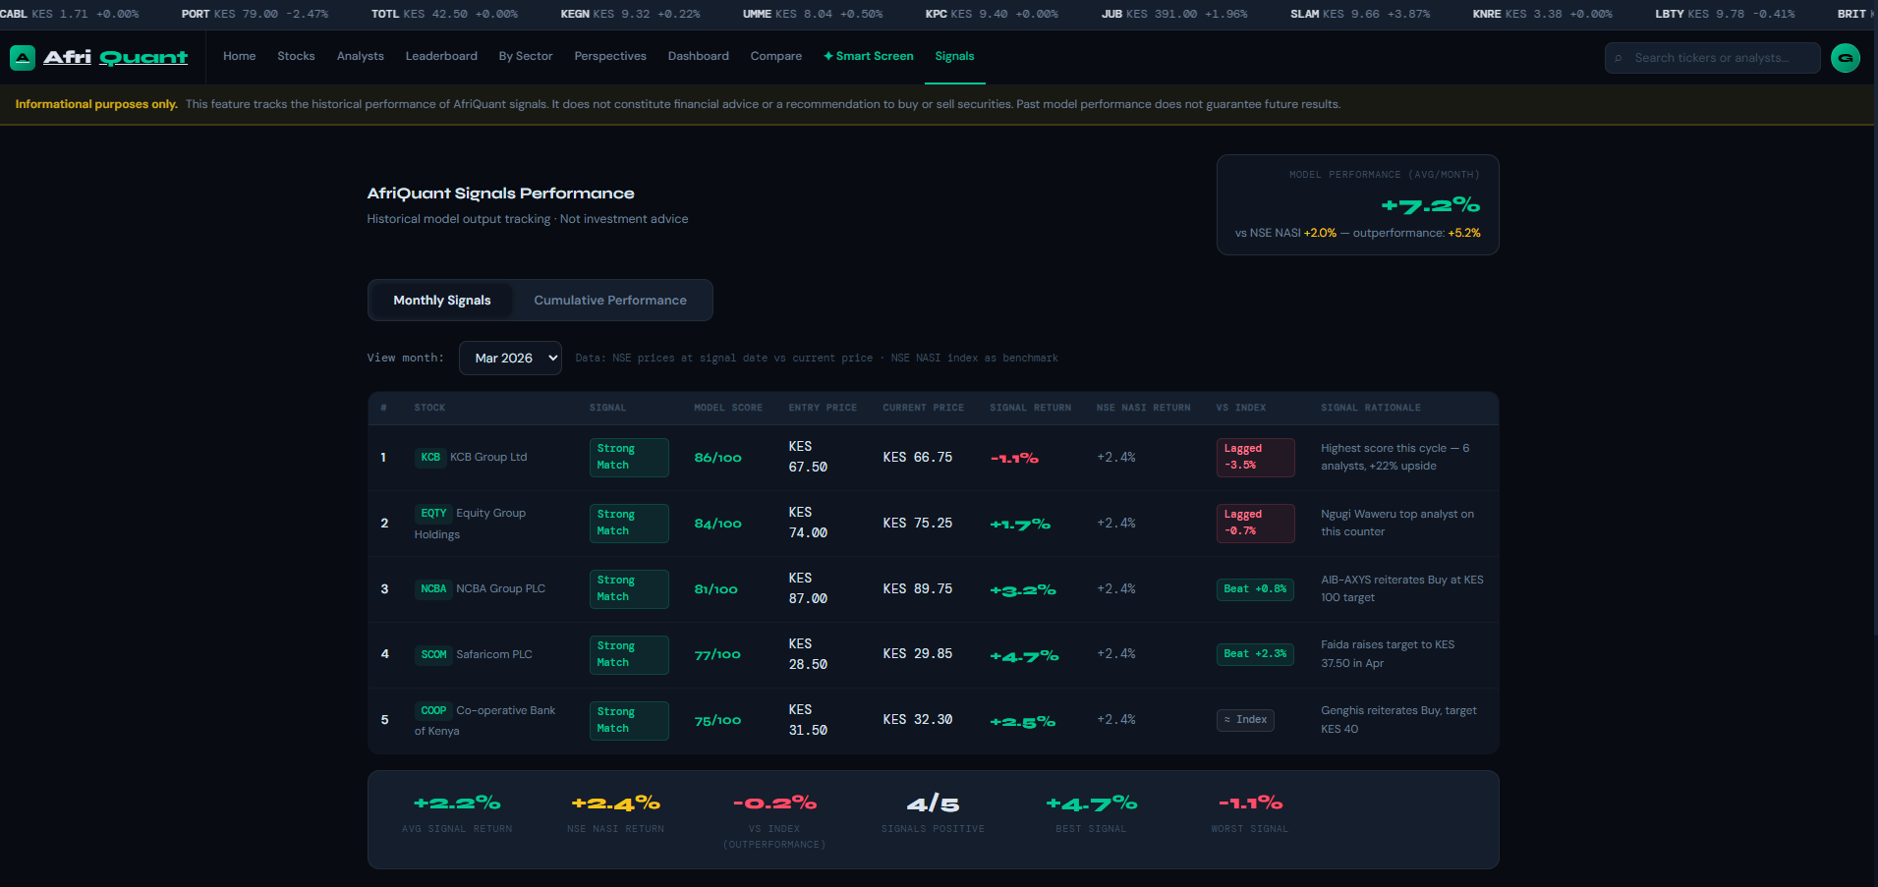This screenshot has height=887, width=1878.
Task: Switch to Monthly Signals tab
Action: pos(441,301)
